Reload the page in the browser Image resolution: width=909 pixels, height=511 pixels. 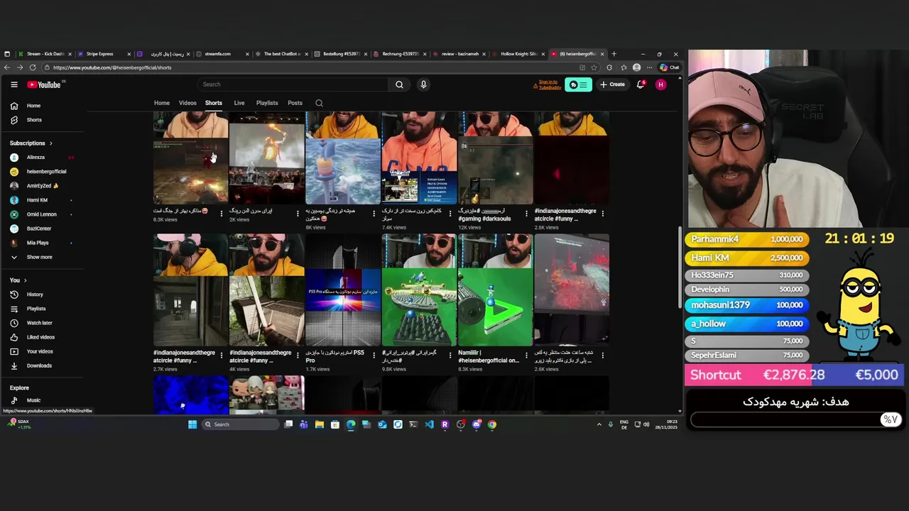tap(33, 67)
